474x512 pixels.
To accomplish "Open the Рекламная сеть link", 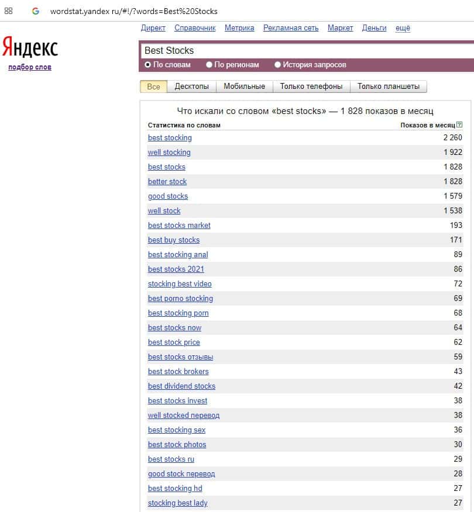I will click(x=291, y=27).
